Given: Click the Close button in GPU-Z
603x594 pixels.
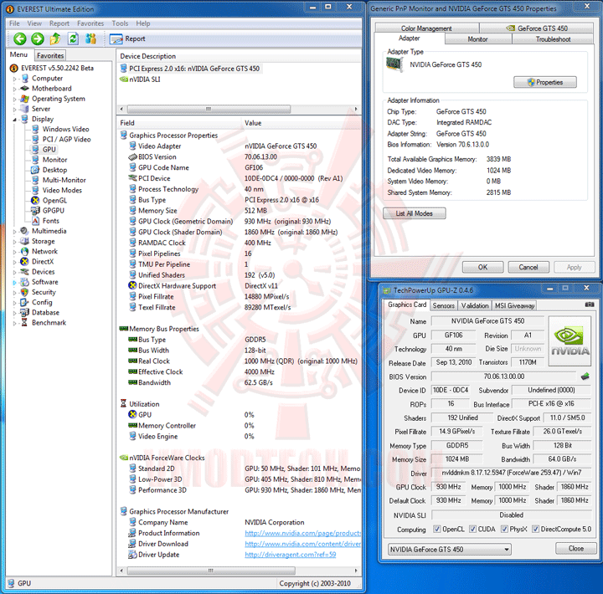Looking at the screenshot, I should 575,548.
